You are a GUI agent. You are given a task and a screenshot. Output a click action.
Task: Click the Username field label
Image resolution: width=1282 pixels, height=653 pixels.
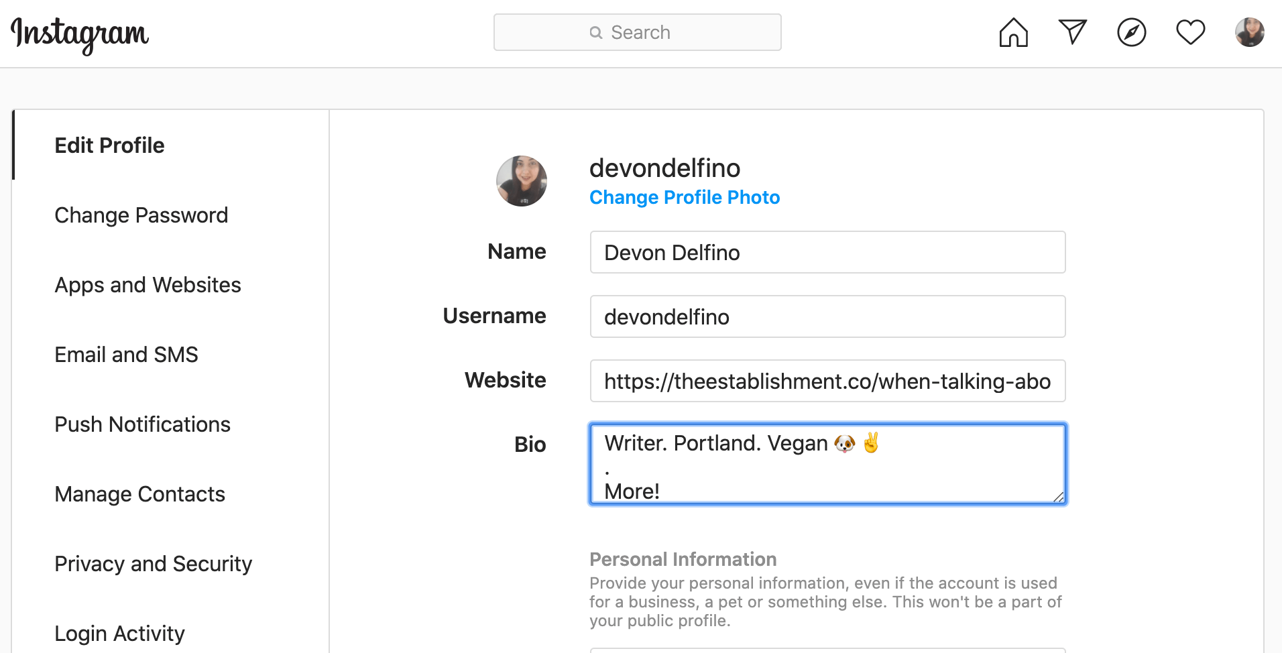pos(495,316)
